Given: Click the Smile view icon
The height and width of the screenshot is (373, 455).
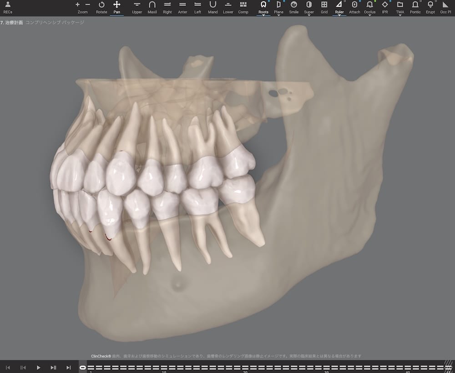Looking at the screenshot, I should [x=293, y=5].
